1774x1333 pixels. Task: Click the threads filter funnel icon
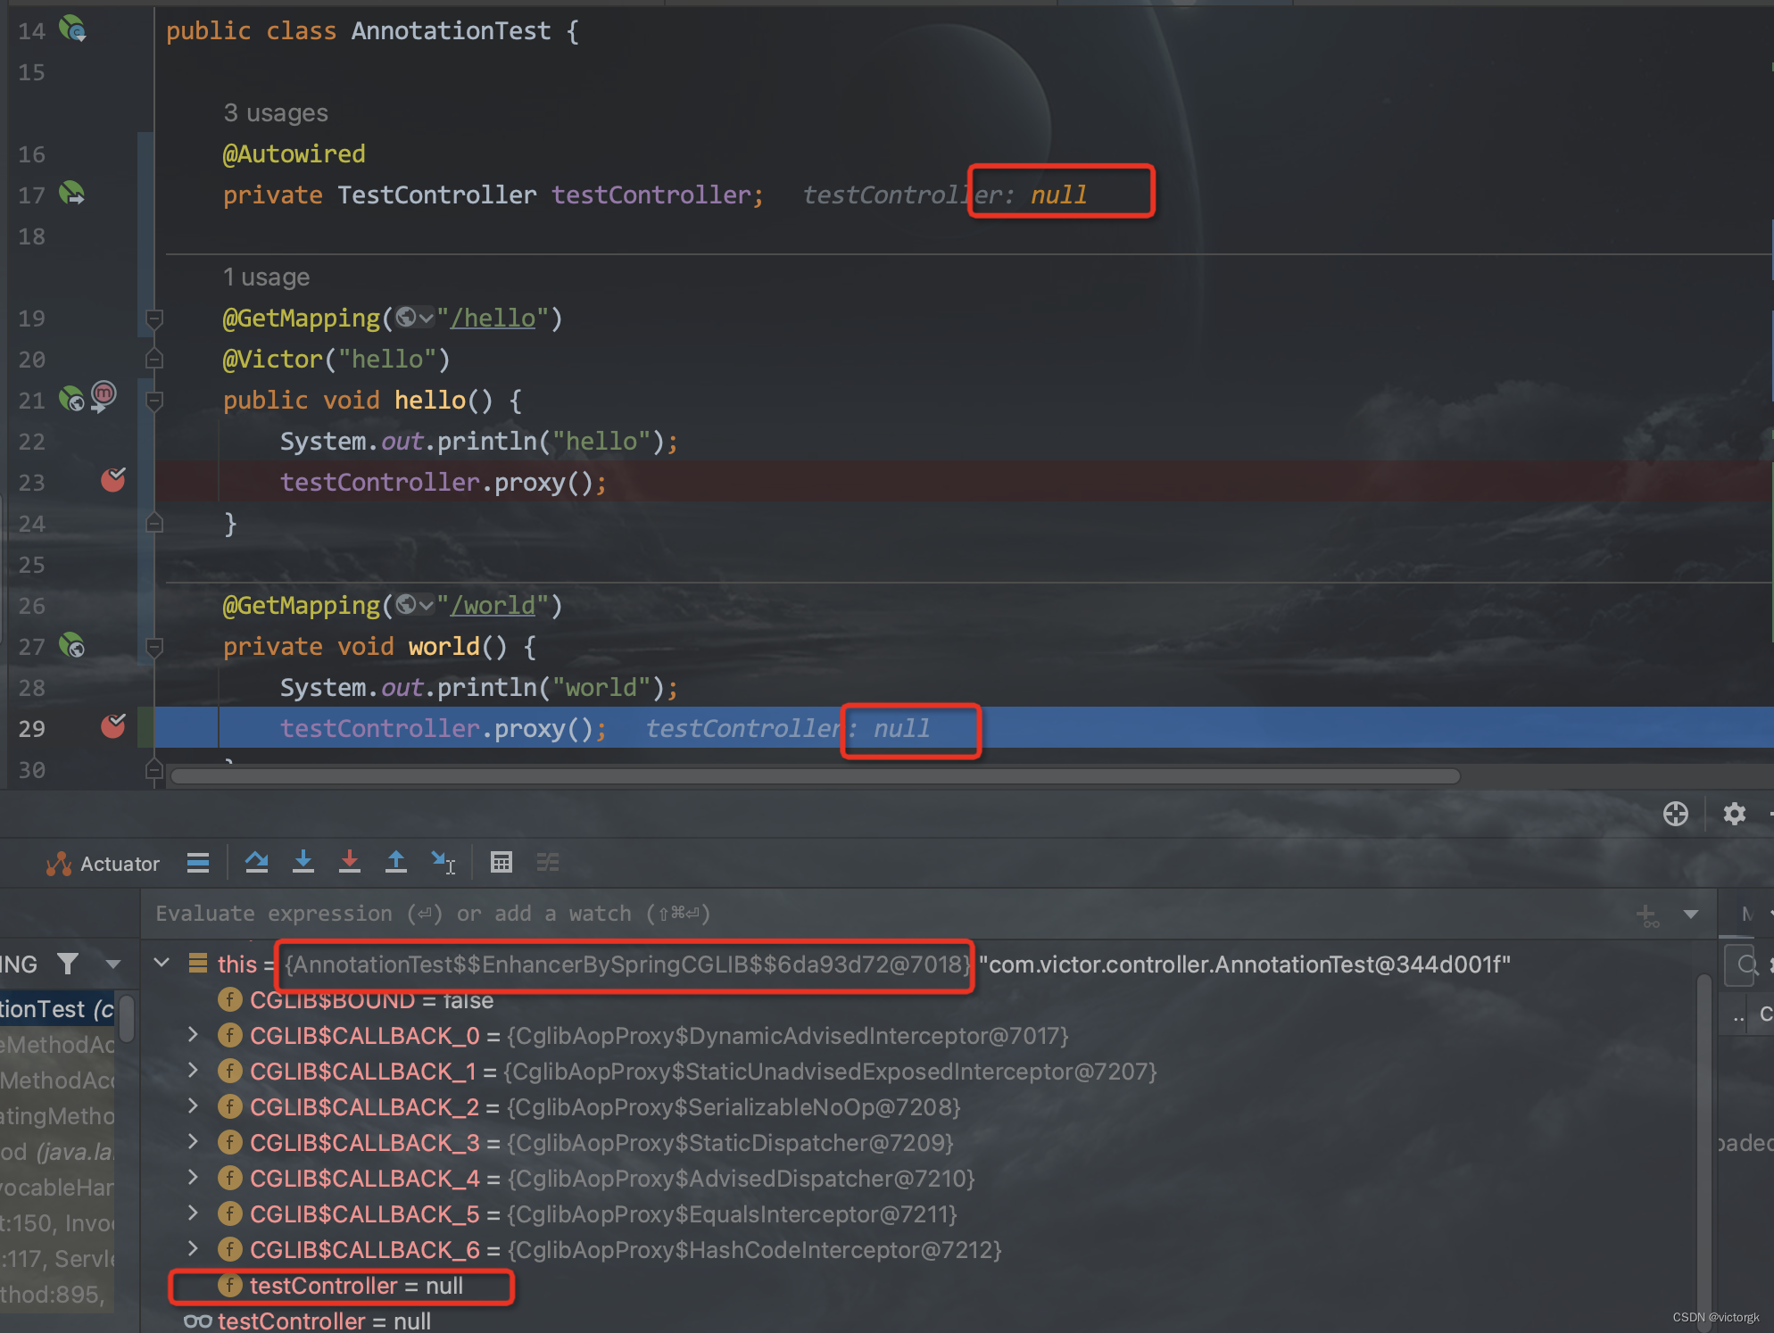click(68, 964)
